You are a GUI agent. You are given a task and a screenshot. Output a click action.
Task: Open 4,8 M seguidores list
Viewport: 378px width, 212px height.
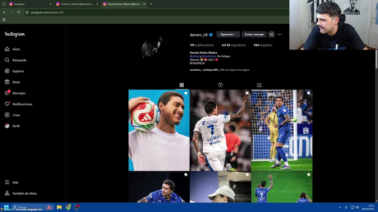coord(234,45)
